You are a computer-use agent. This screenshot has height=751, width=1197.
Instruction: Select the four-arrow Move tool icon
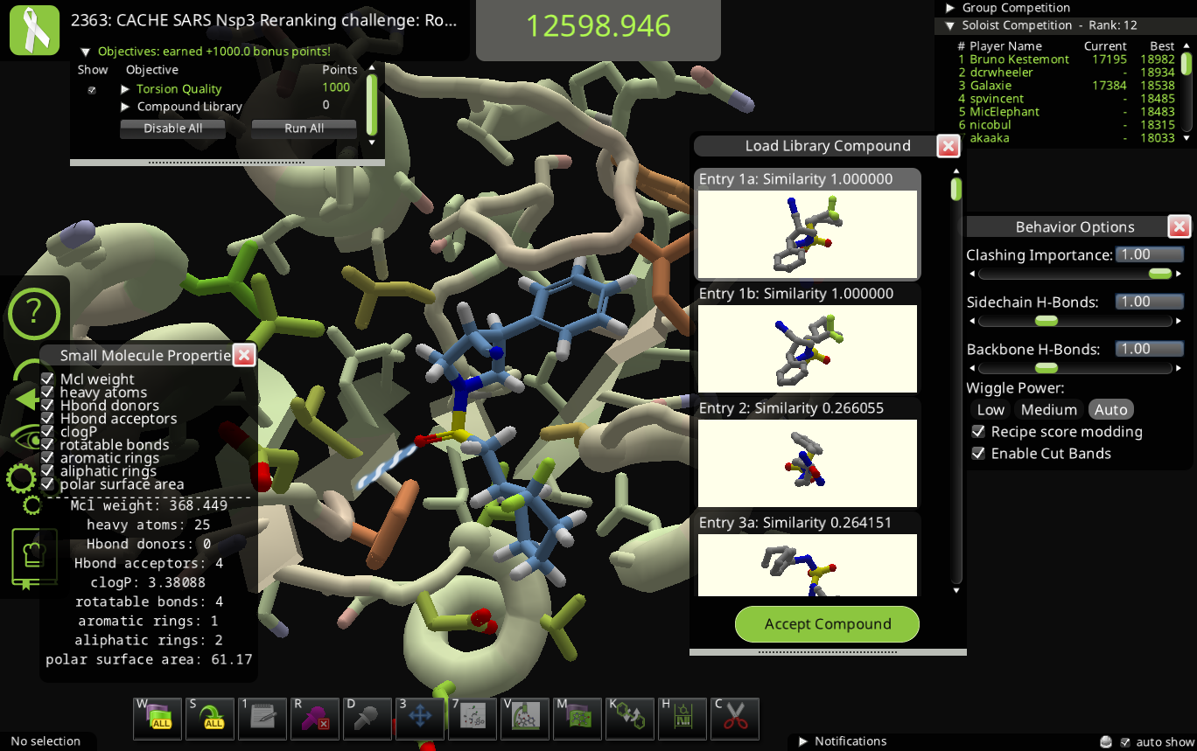(x=420, y=719)
